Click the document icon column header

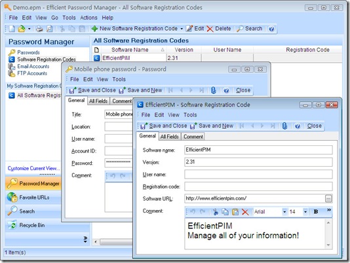tap(96, 50)
